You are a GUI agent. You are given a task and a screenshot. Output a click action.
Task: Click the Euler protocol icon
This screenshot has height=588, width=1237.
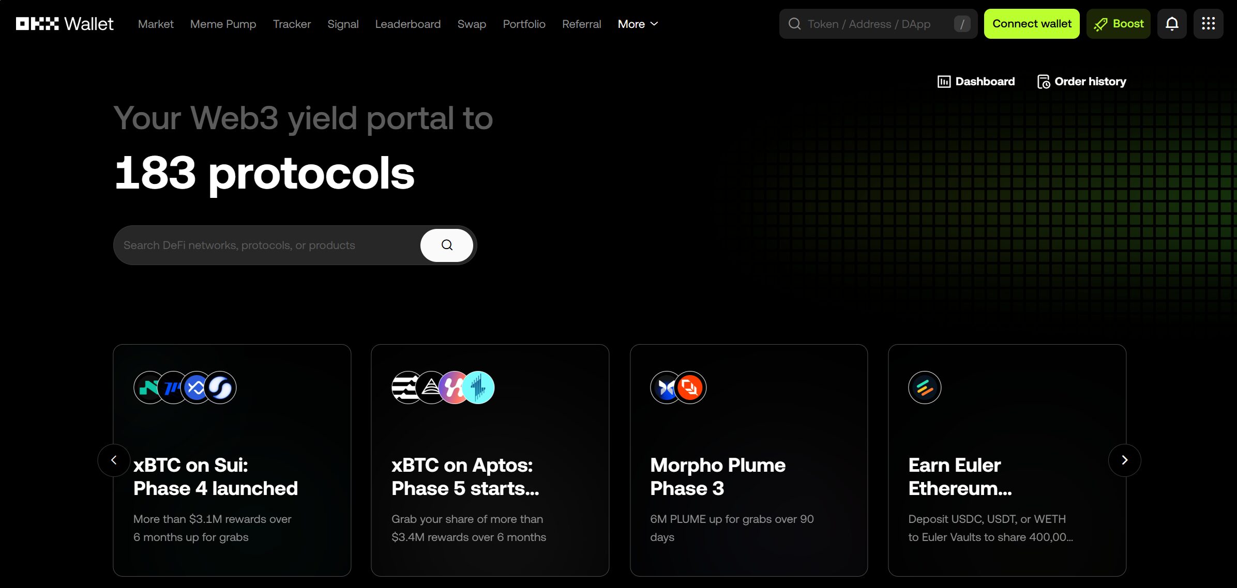[x=924, y=388]
